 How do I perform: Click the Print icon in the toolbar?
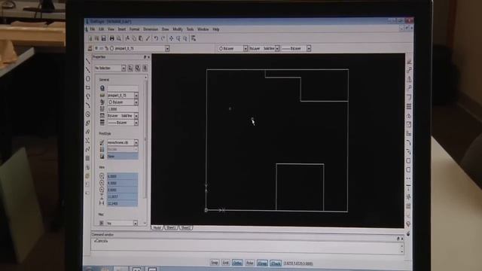(112, 38)
